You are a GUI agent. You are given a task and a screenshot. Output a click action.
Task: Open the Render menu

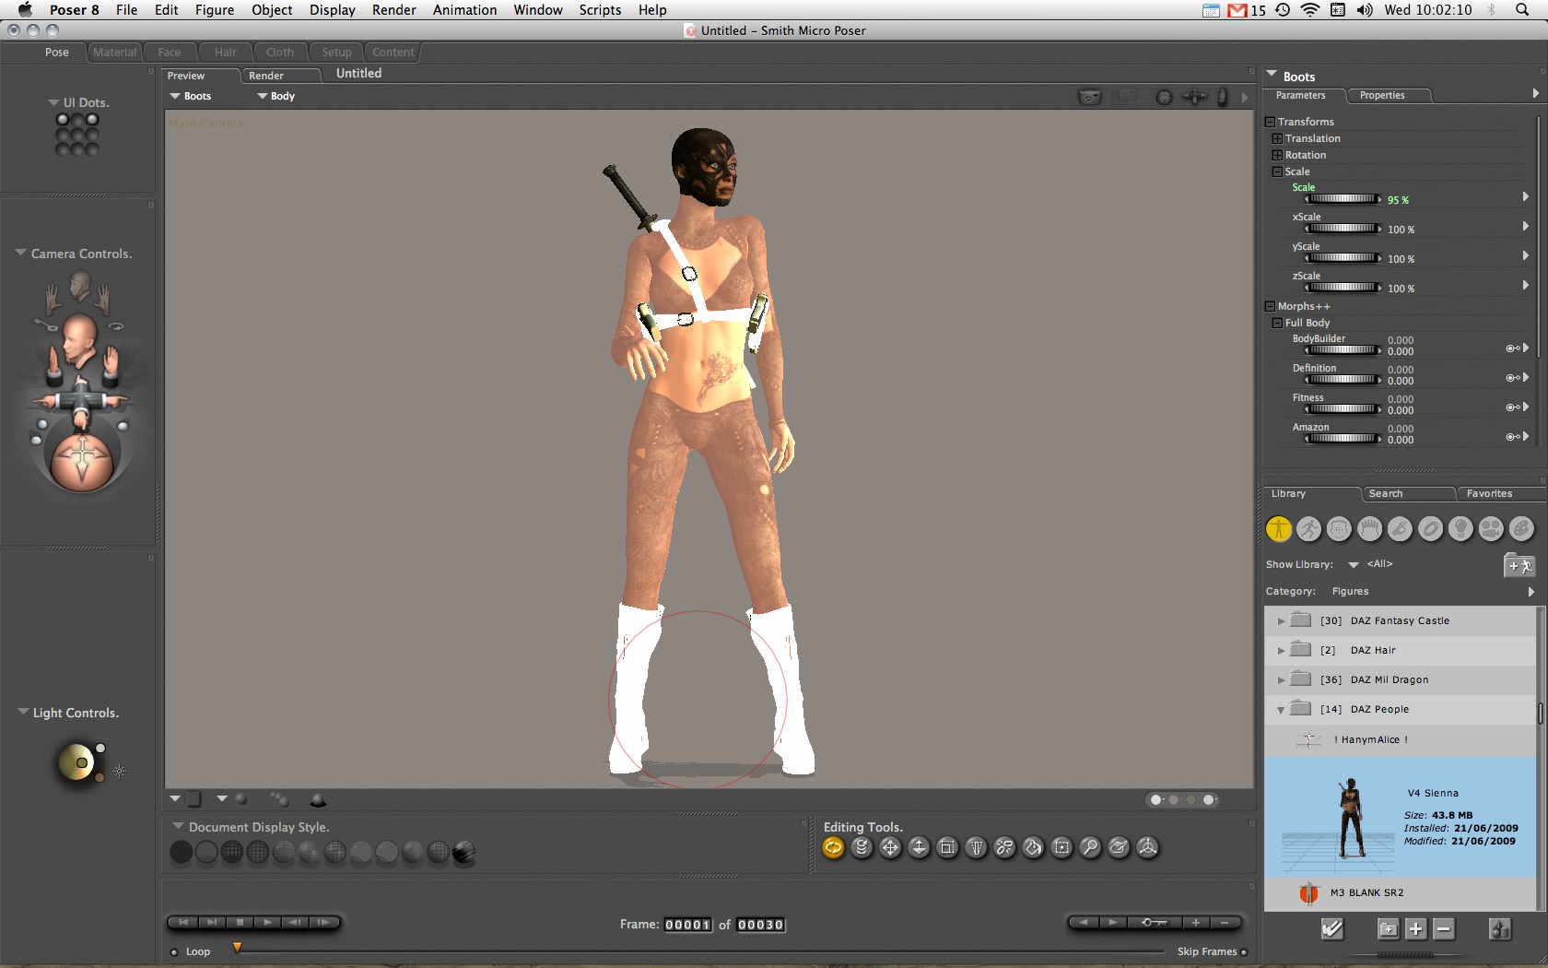click(393, 10)
